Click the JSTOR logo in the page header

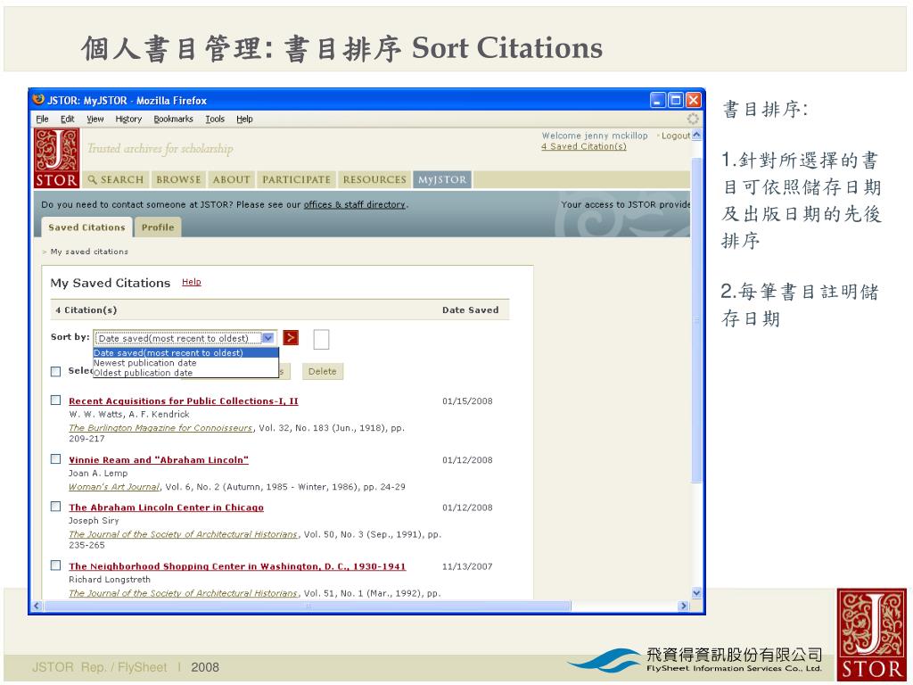pos(56,159)
